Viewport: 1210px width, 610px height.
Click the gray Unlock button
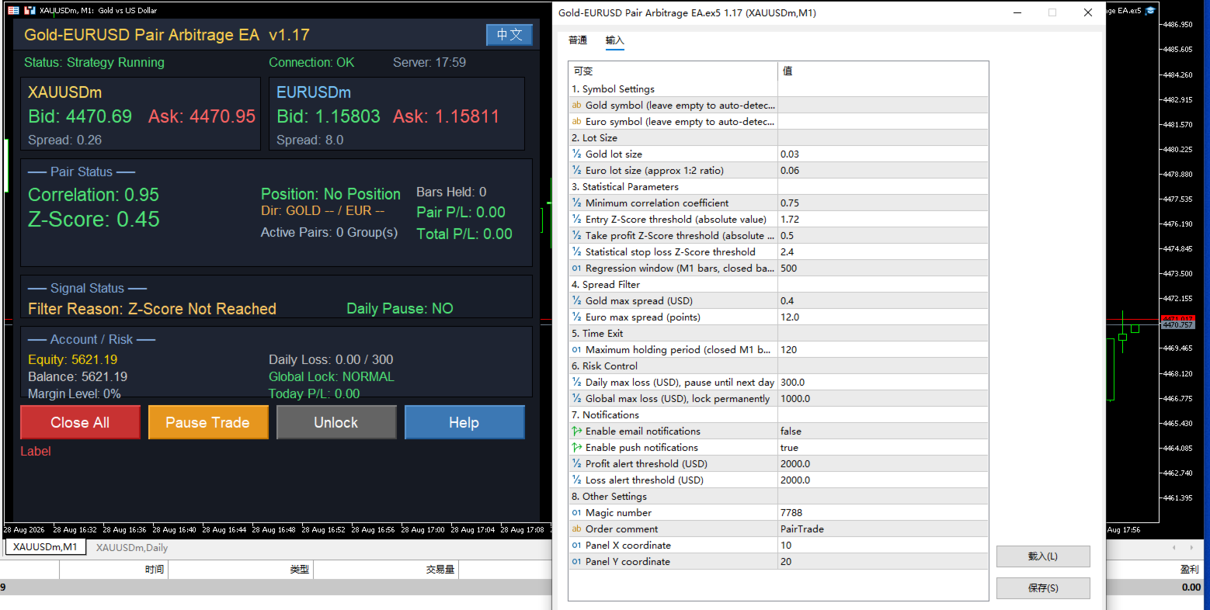pos(336,422)
